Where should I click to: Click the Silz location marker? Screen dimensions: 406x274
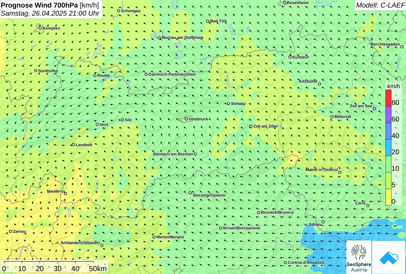pos(122,120)
